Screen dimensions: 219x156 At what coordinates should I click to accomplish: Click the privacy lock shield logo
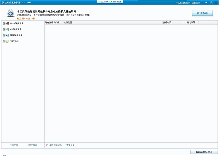coord(11,13)
